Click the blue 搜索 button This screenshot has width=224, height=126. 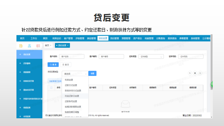coord(53,64)
